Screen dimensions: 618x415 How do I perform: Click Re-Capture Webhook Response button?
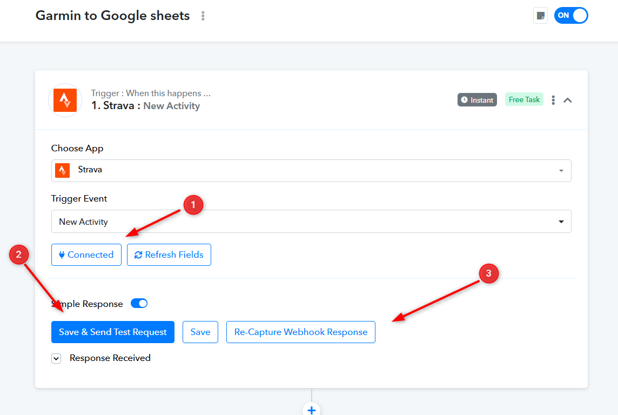pos(301,332)
